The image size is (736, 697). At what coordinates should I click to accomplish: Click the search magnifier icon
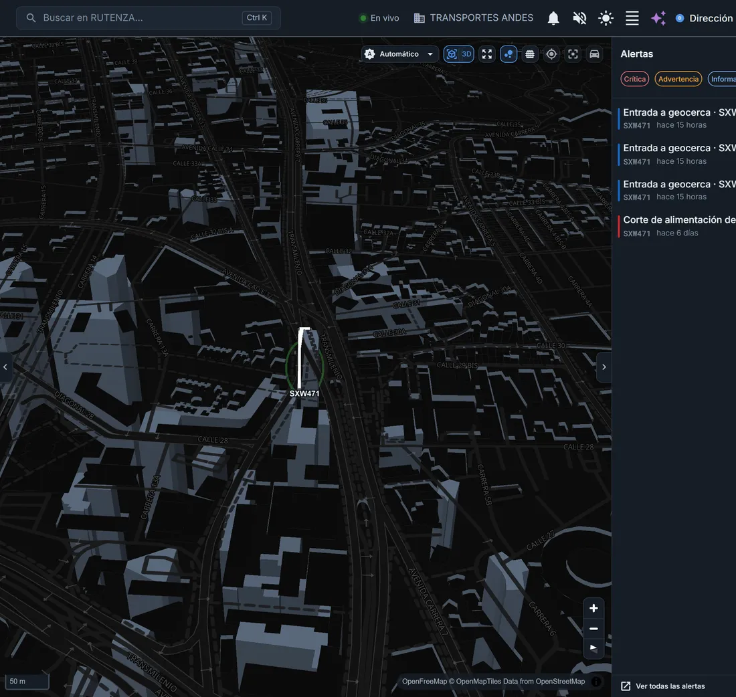[31, 18]
